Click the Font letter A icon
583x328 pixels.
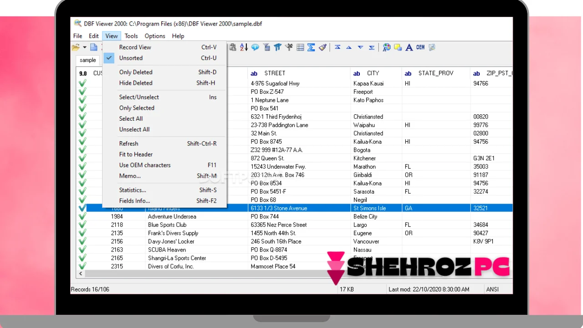(409, 47)
